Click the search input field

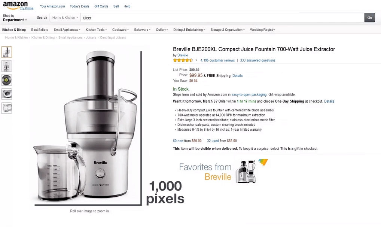coord(222,18)
